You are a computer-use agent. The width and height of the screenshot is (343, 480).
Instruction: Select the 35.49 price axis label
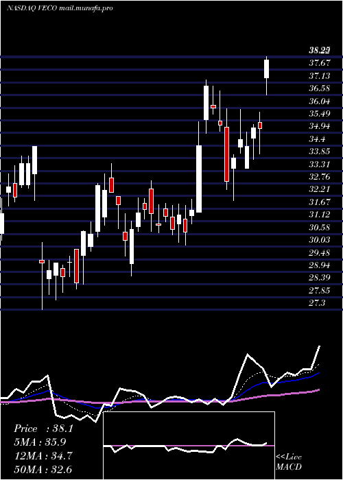coord(320,114)
